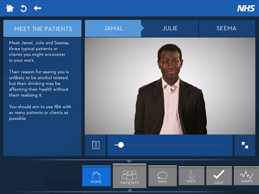Open the NHS logo link

pos(246,8)
